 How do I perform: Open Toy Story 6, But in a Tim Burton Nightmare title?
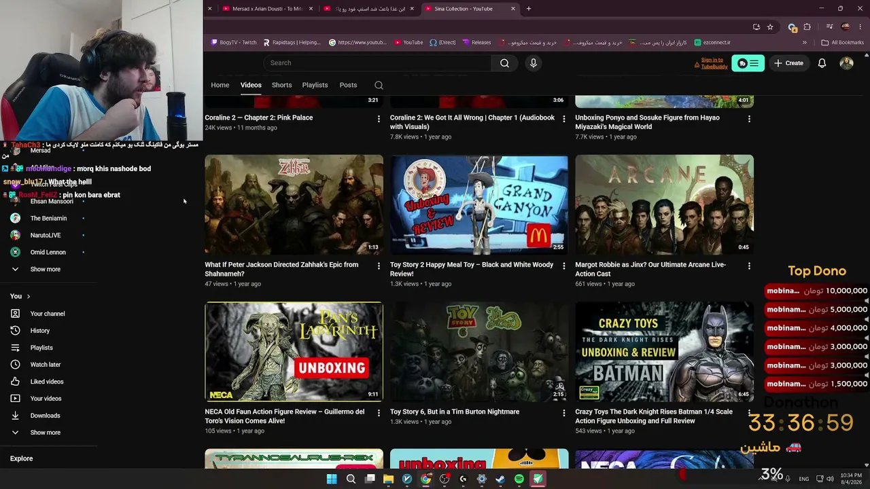(455, 412)
